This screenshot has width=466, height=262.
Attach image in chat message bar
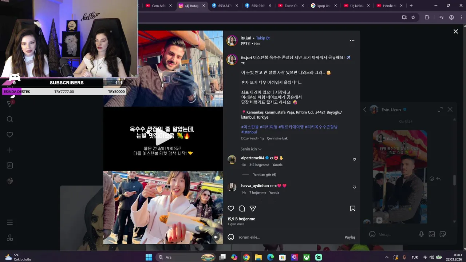pyautogui.click(x=432, y=234)
